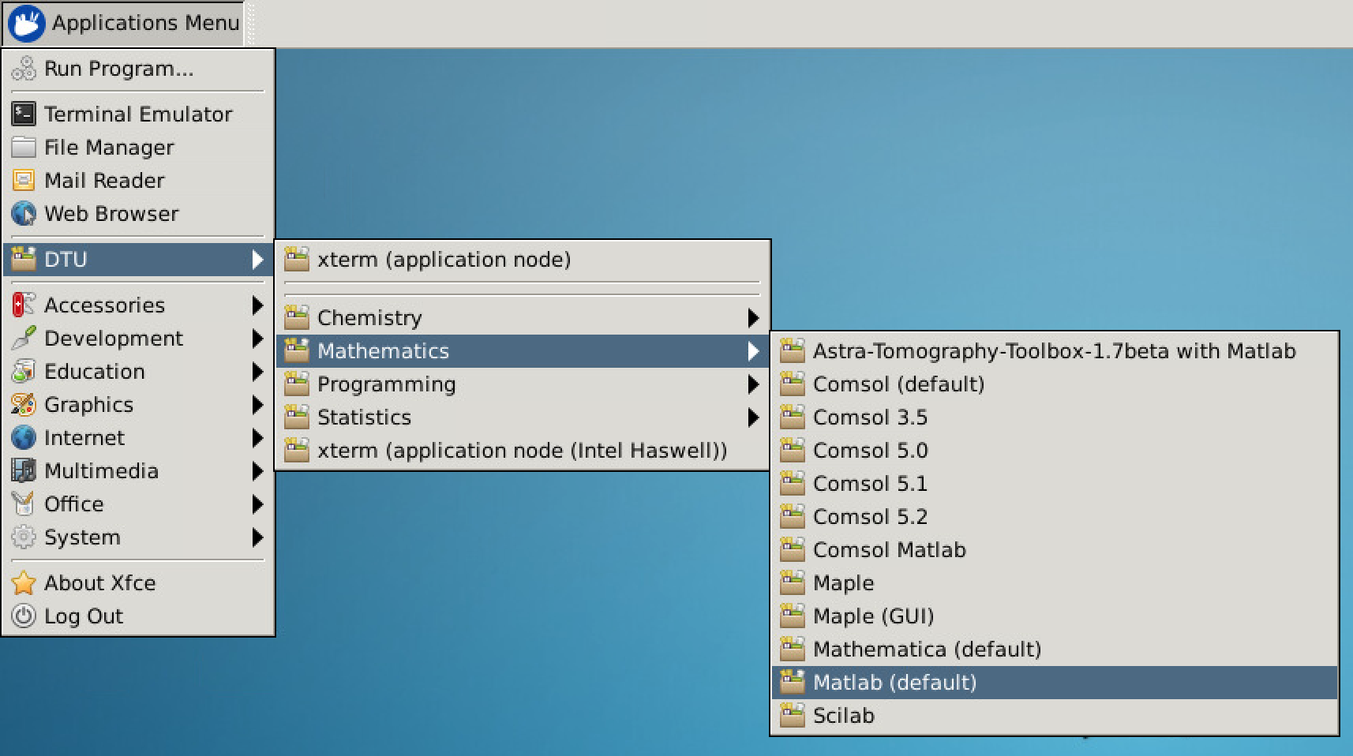The image size is (1353, 756).
Task: Launch Astra-Tomography-Toolbox with Matlab
Action: [1055, 351]
